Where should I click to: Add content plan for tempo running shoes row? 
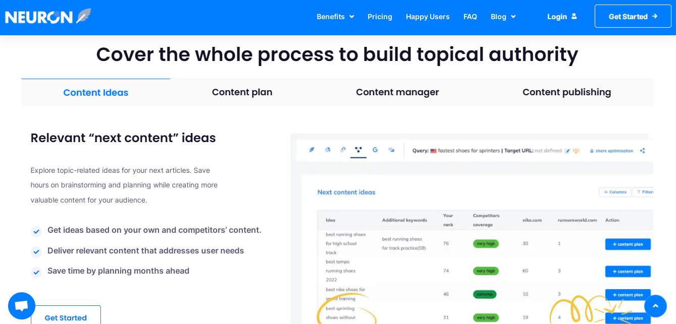coord(628,271)
